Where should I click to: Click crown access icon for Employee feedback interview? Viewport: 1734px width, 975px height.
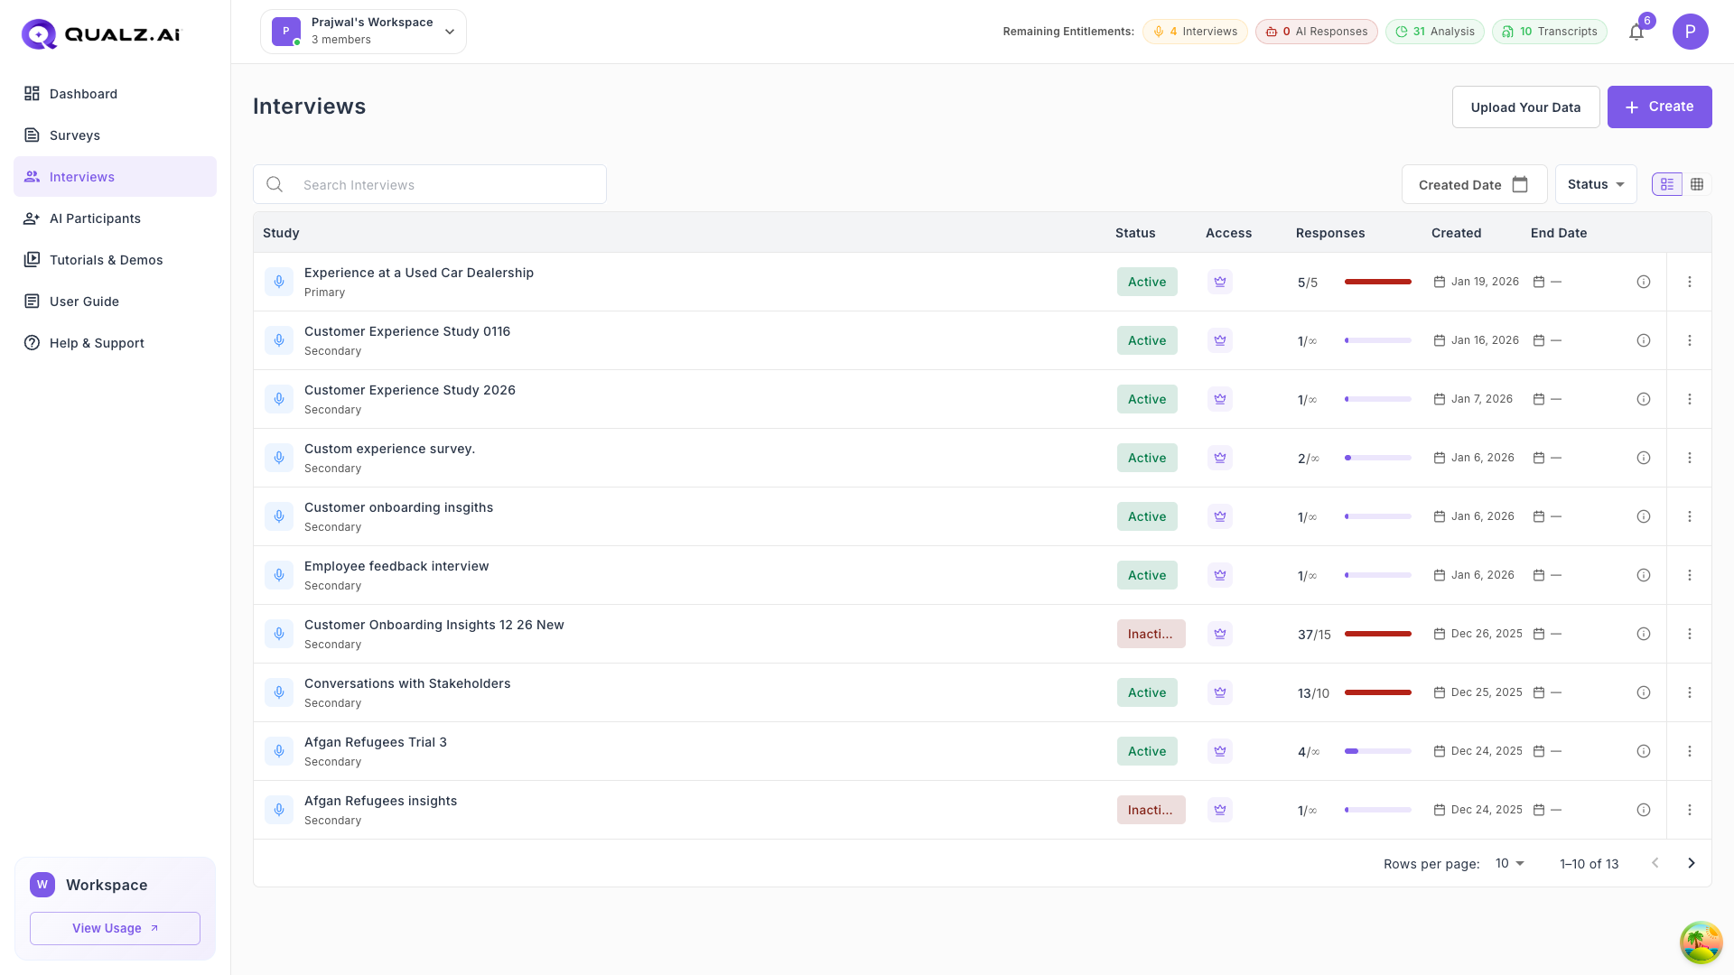tap(1219, 575)
